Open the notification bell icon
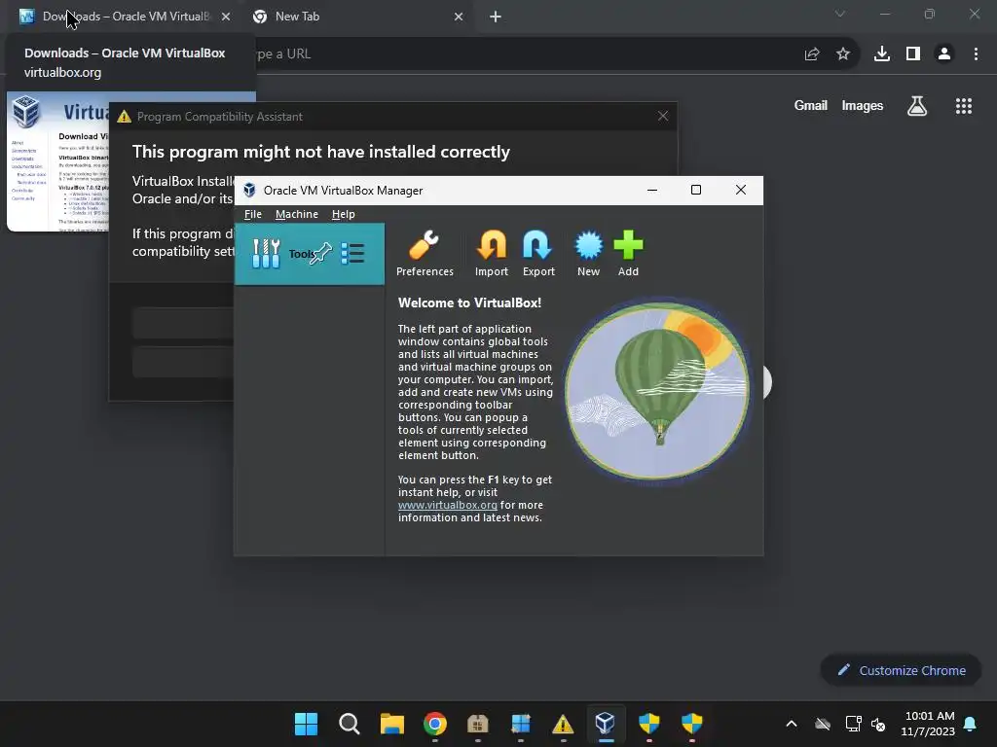This screenshot has height=747, width=997. click(971, 724)
